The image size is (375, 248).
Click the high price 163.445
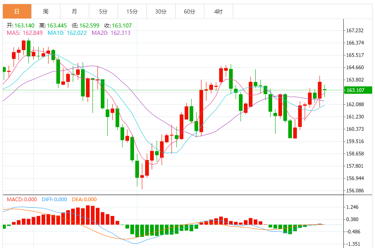coord(57,25)
